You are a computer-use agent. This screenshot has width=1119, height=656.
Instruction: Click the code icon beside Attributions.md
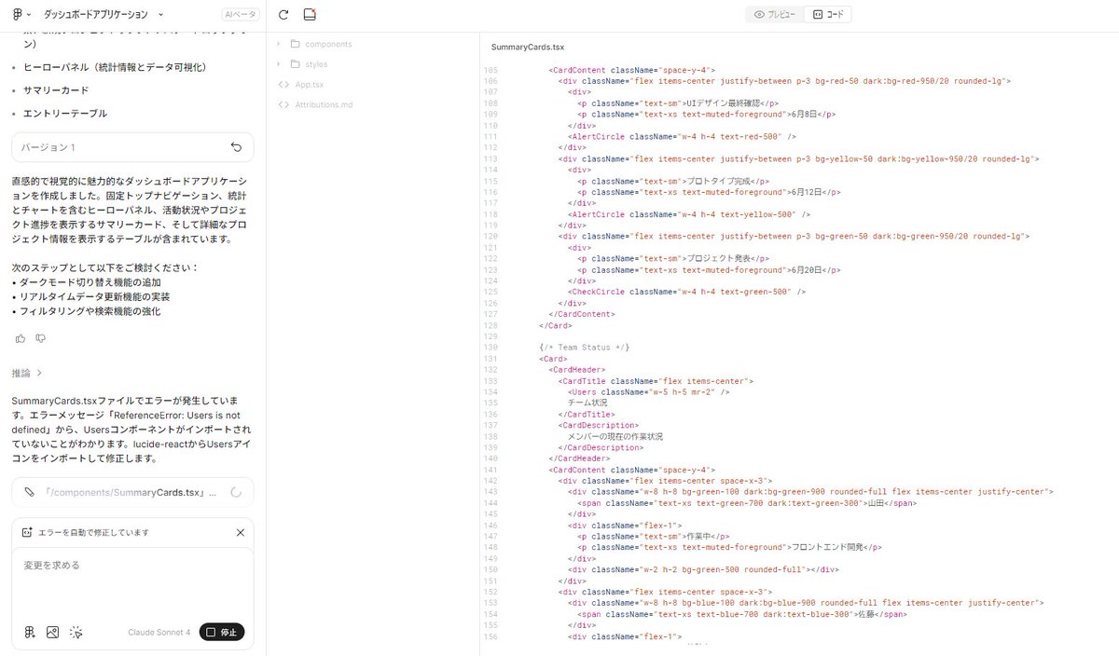click(283, 105)
